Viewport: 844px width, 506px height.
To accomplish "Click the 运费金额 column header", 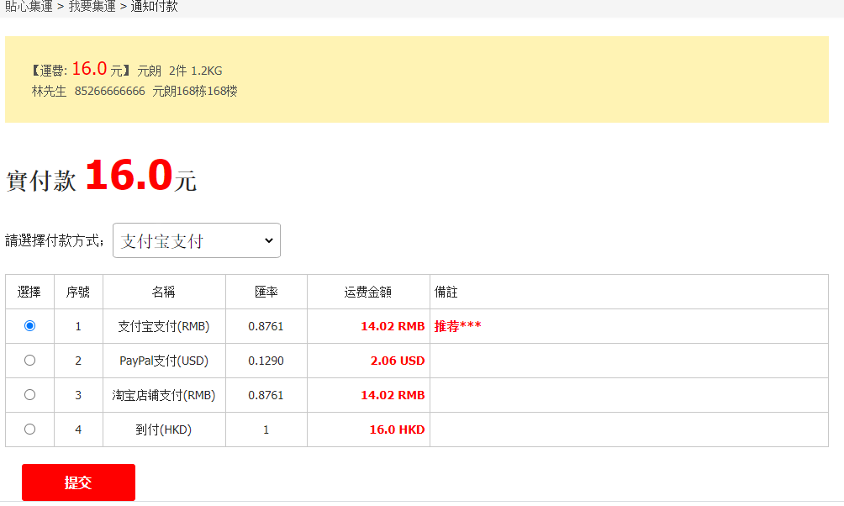I will coord(368,292).
